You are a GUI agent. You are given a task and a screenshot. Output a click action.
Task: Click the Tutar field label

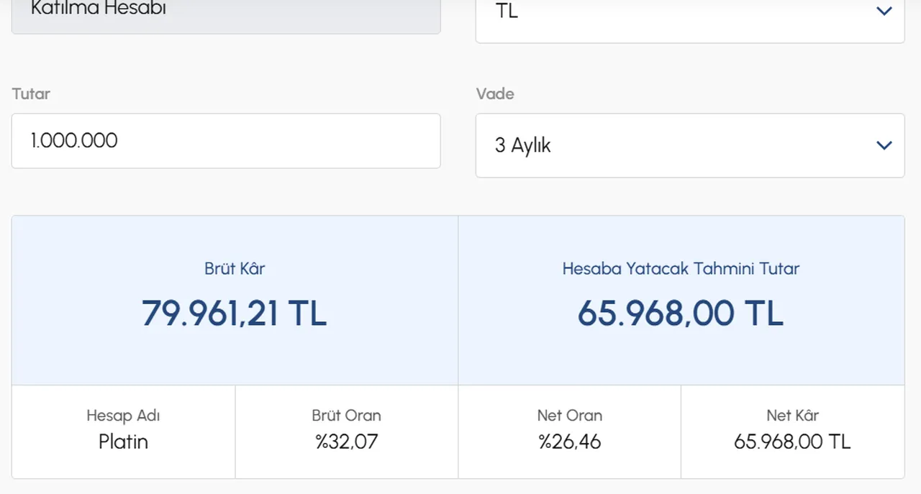coord(31,94)
